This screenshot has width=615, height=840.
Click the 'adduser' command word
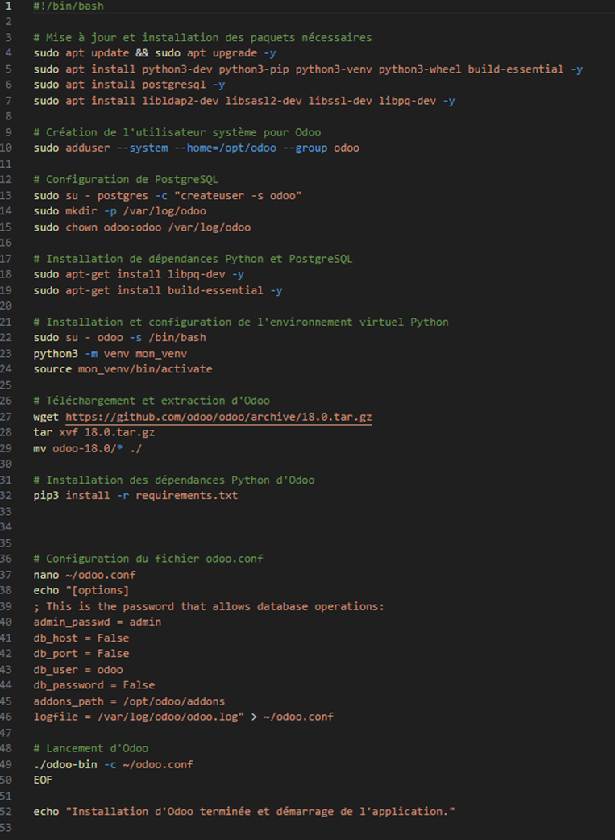coord(88,148)
